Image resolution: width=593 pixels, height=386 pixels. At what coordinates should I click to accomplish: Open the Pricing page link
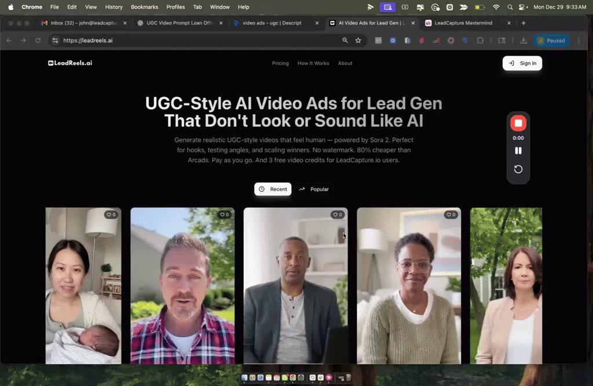pyautogui.click(x=280, y=63)
